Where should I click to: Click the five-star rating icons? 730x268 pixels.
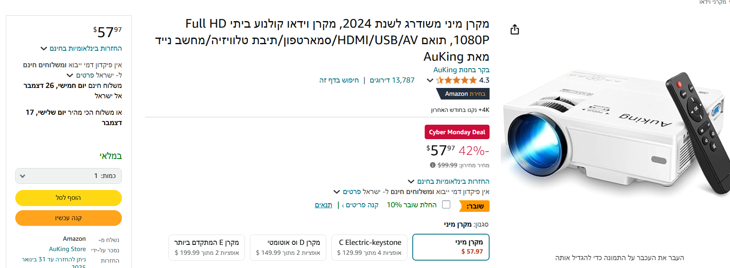(456, 80)
